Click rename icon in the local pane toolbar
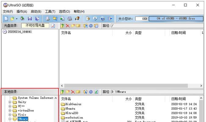 tap(78, 92)
